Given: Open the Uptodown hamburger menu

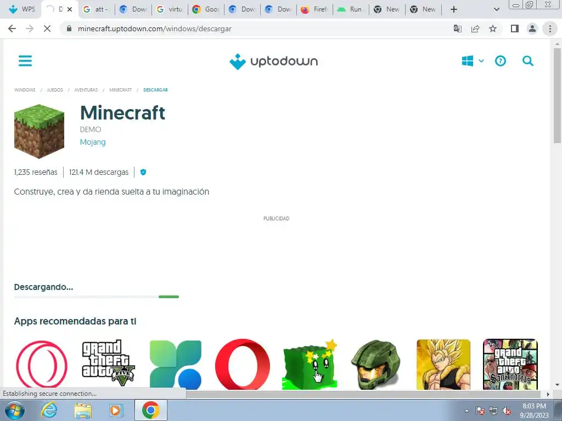Looking at the screenshot, I should [x=25, y=61].
